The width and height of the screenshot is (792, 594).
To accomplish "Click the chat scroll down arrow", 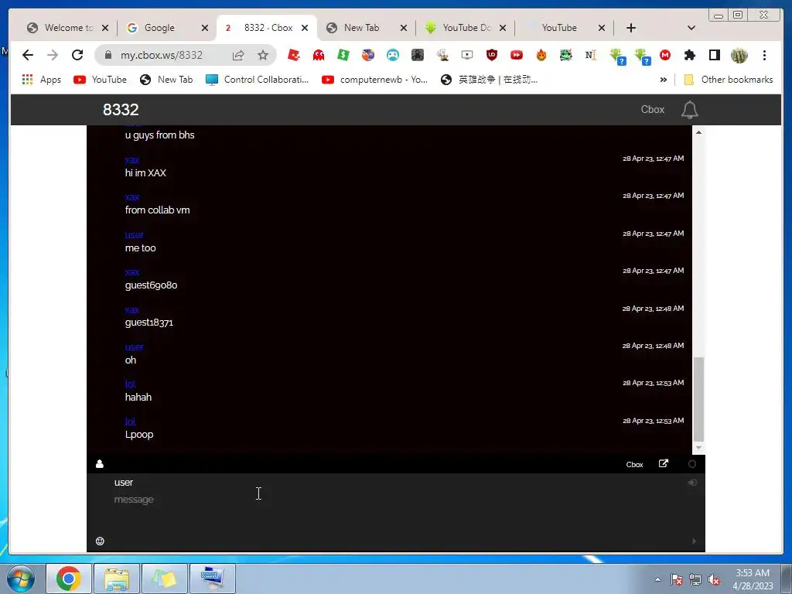I will coord(698,448).
